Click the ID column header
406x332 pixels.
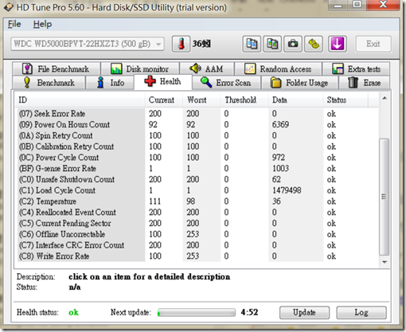80,100
